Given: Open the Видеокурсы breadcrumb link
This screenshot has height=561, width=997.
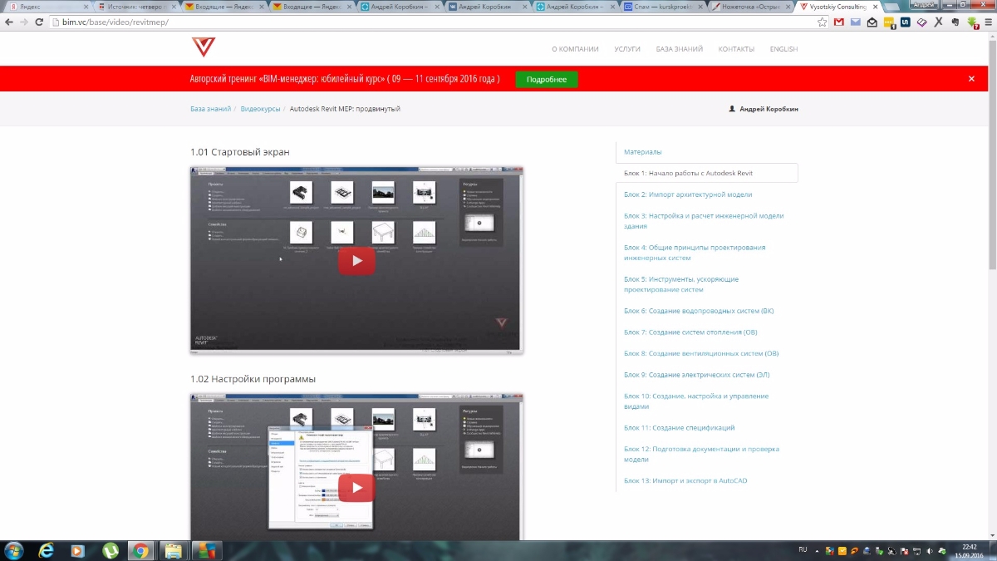Looking at the screenshot, I should tap(260, 109).
